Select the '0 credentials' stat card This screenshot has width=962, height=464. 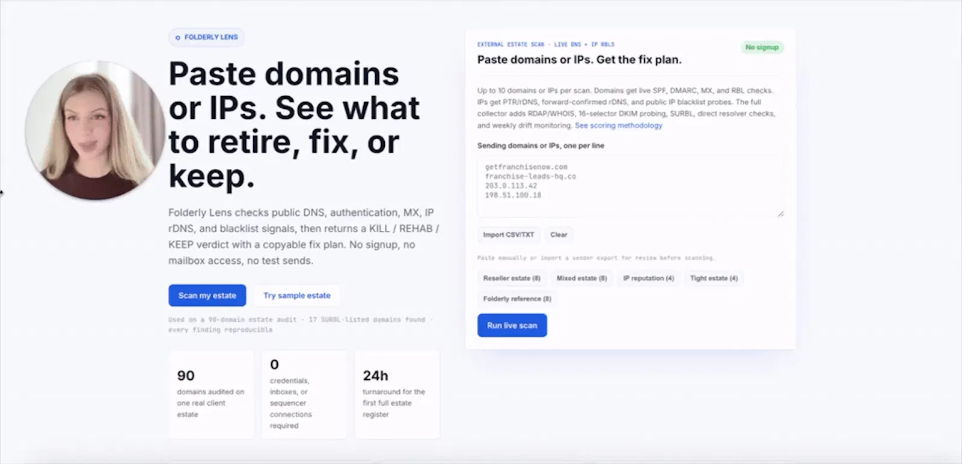pos(304,395)
